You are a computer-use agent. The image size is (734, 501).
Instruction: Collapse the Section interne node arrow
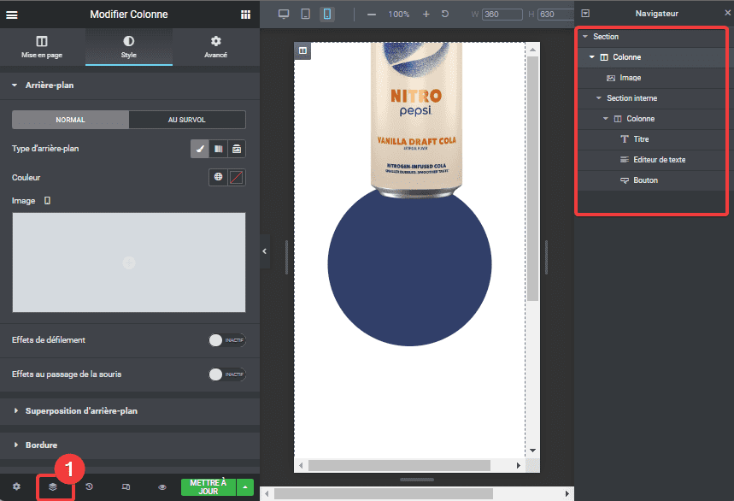click(599, 98)
